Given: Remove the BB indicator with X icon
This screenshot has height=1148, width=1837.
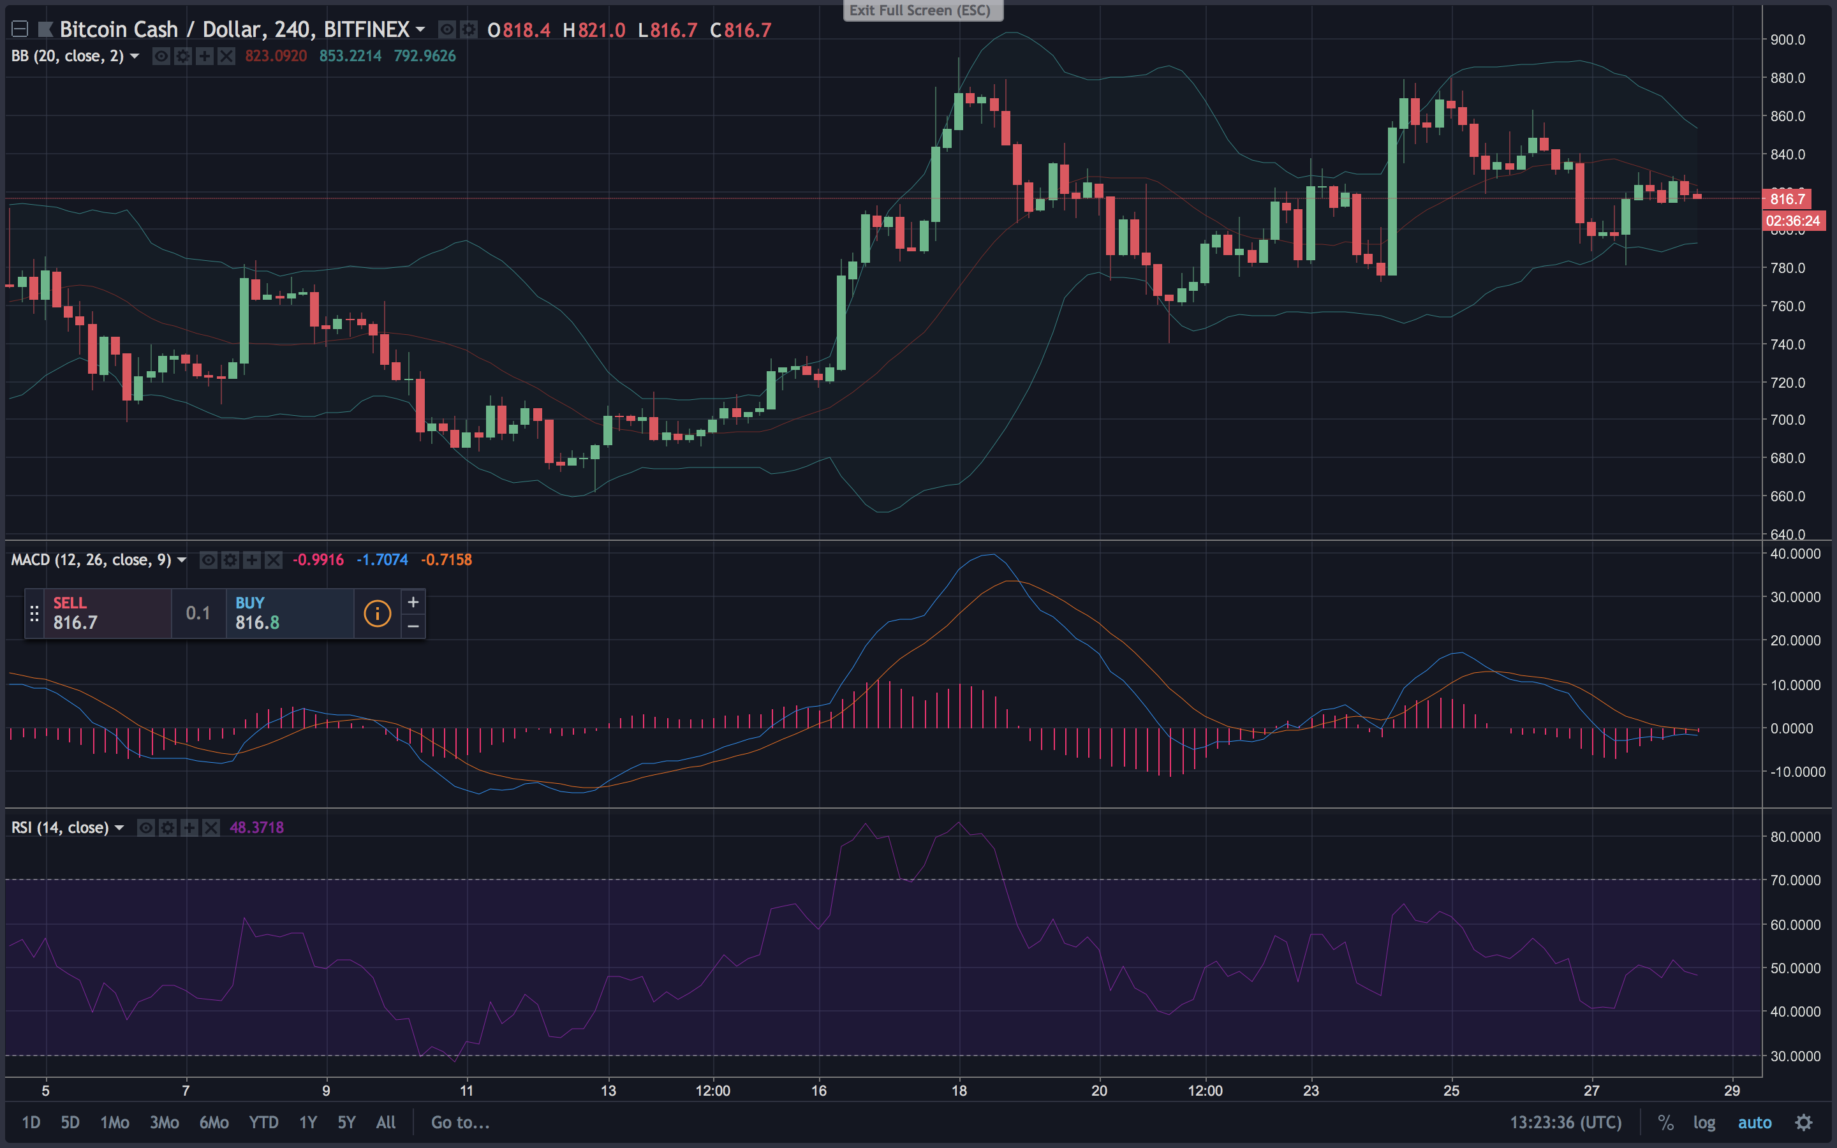Looking at the screenshot, I should pyautogui.click(x=226, y=56).
